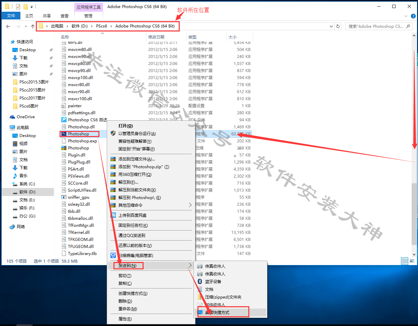Expand the ribbon with the chevron
The width and height of the screenshot is (418, 326).
point(406,16)
